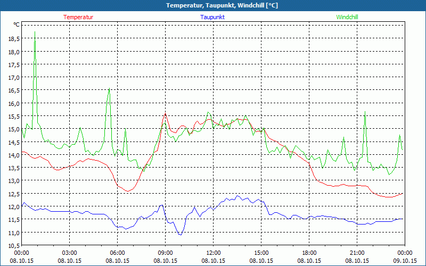Click the °C unit label on the y-axis
Screen dimensions: 426x266
coord(17,24)
